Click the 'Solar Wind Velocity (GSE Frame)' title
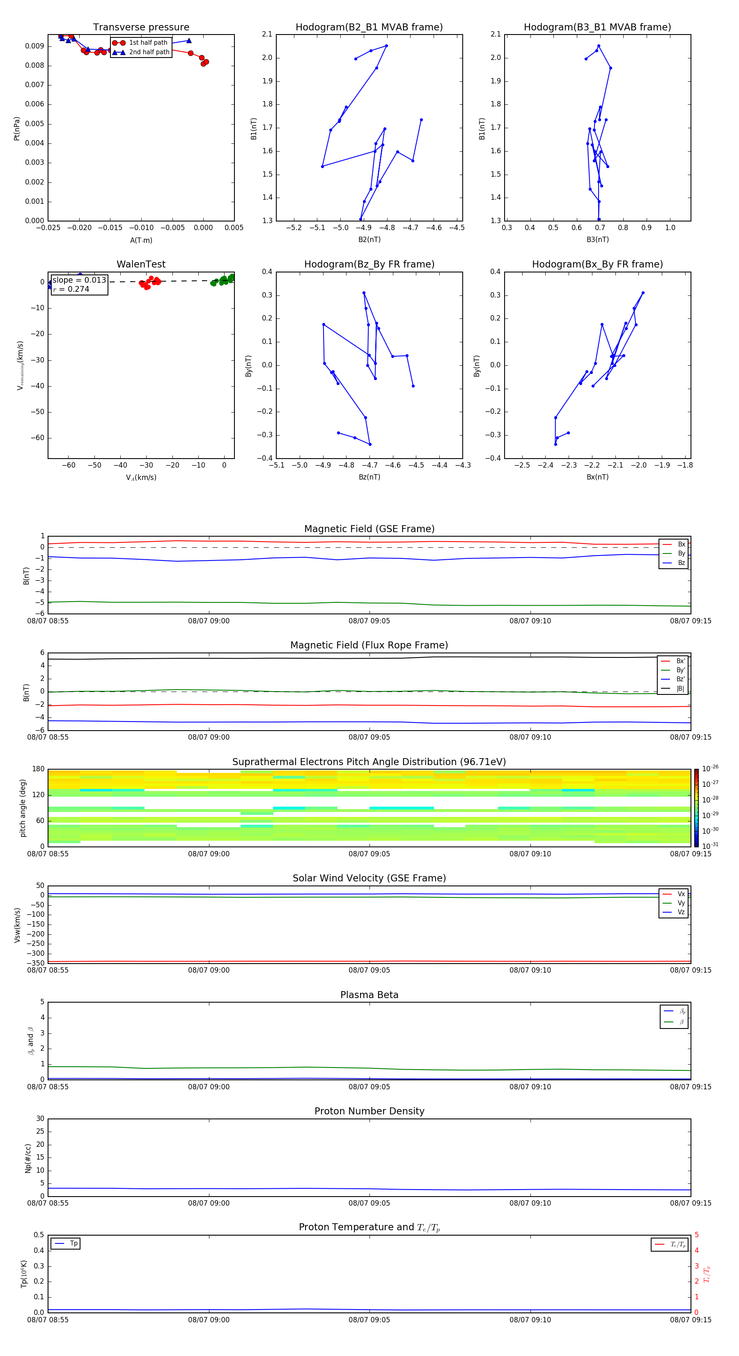 coord(369,878)
